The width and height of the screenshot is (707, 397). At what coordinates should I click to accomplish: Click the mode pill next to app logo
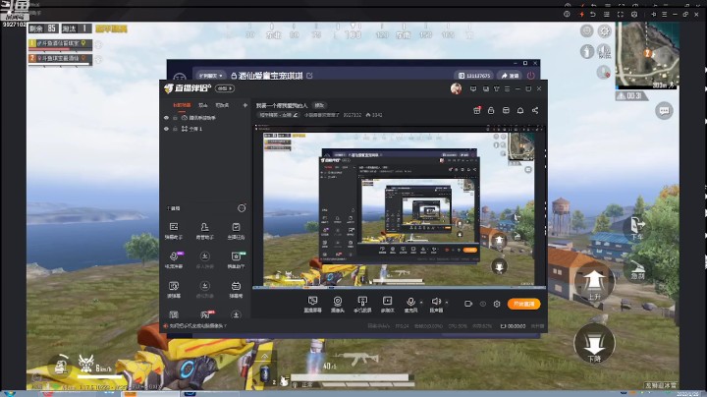225,88
